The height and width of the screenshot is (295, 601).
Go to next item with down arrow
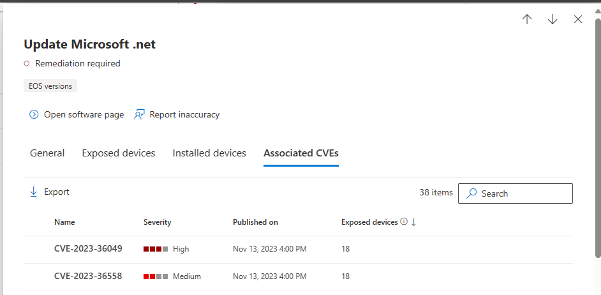pyautogui.click(x=553, y=19)
